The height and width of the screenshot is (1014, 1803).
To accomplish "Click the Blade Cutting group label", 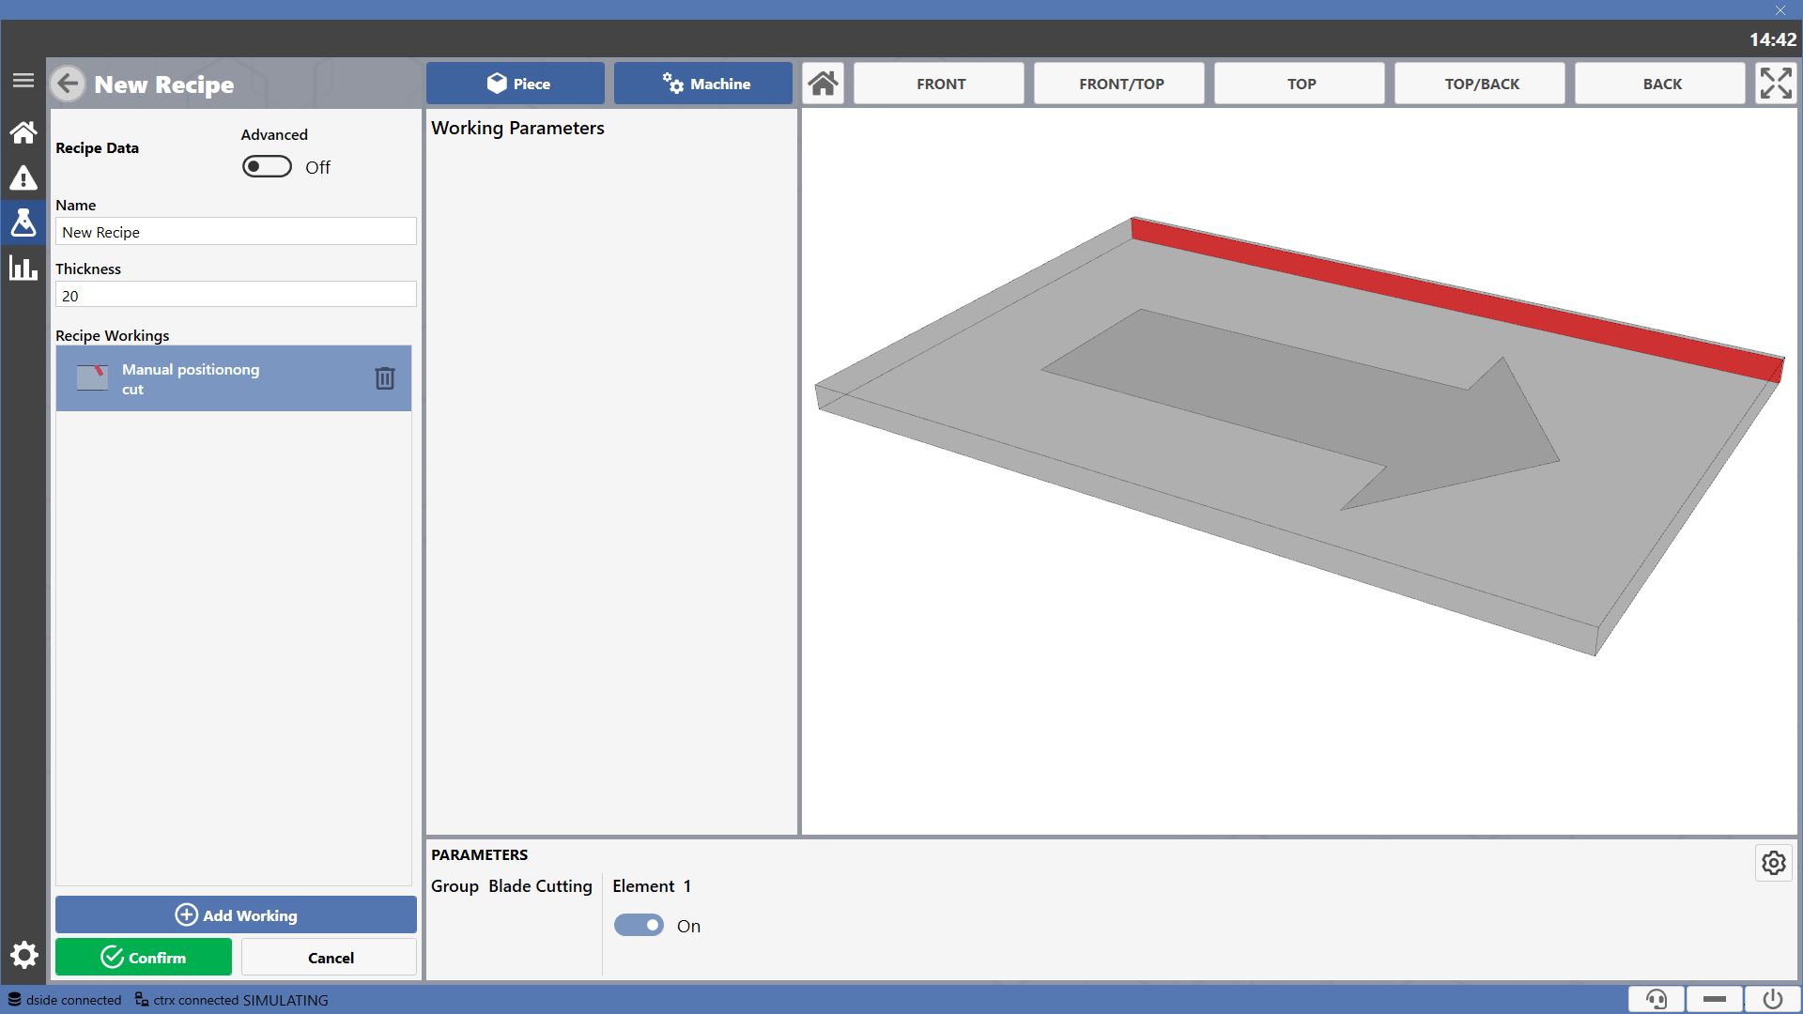I will [x=540, y=886].
